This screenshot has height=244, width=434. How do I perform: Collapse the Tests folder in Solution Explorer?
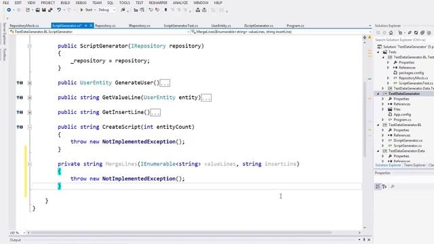(x=378, y=52)
